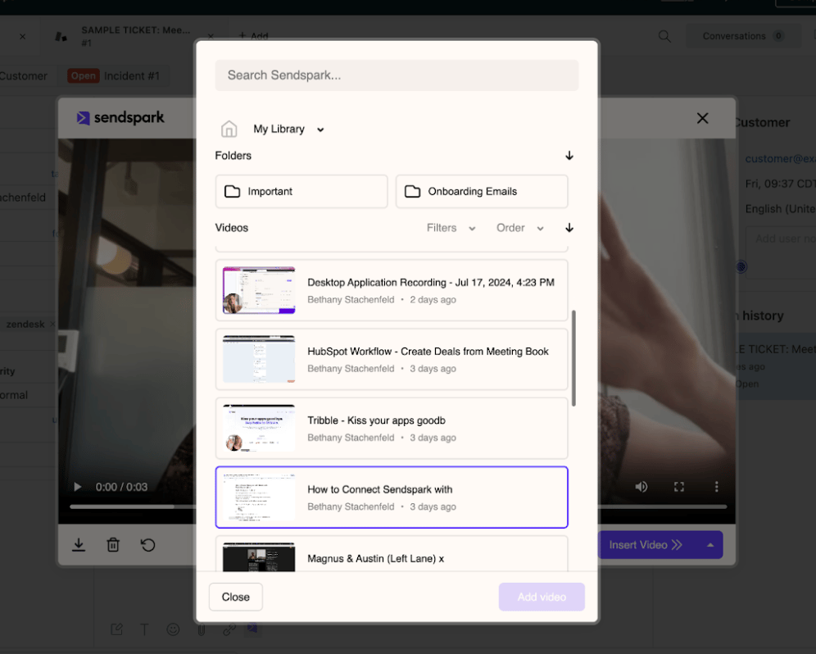Screen dimensions: 816x654
Task: Open the Conversations menu
Action: click(742, 36)
